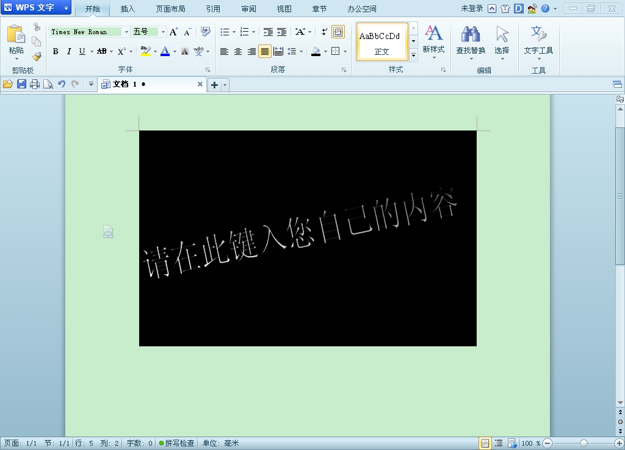Click the Paste icon in clipboard group
The height and width of the screenshot is (450, 625).
pos(16,34)
